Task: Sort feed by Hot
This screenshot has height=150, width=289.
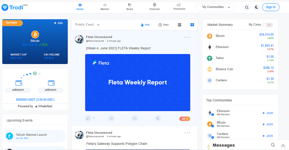Action: [145, 25]
